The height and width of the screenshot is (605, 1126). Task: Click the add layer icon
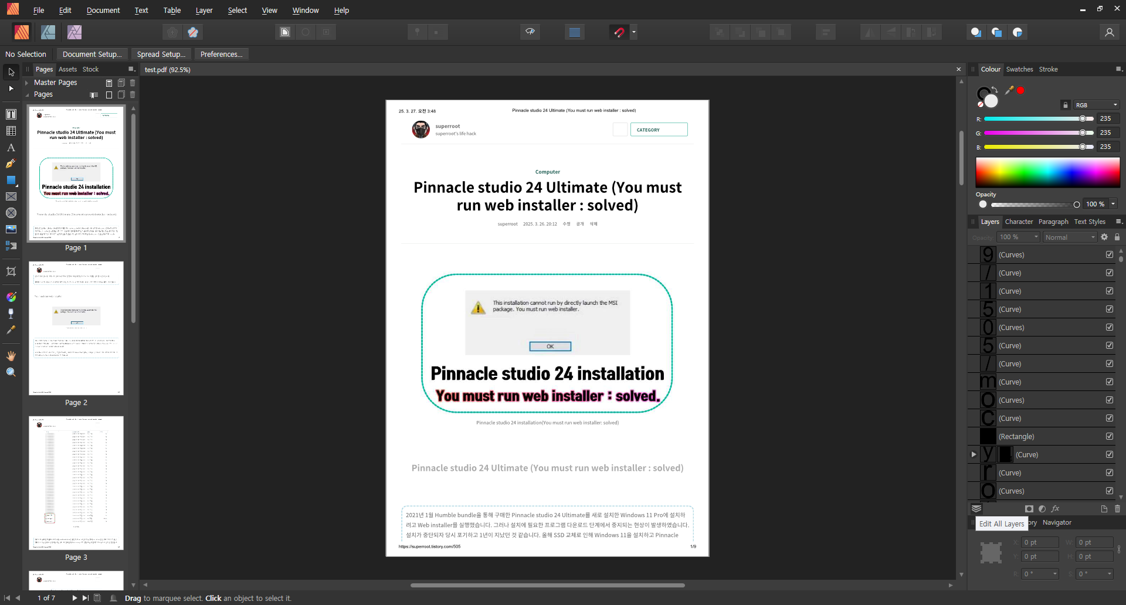pyautogui.click(x=1104, y=509)
